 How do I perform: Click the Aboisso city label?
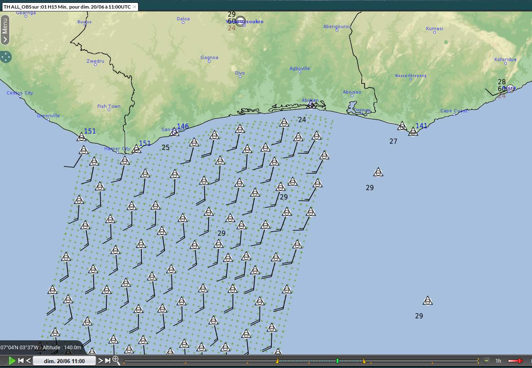[x=352, y=92]
